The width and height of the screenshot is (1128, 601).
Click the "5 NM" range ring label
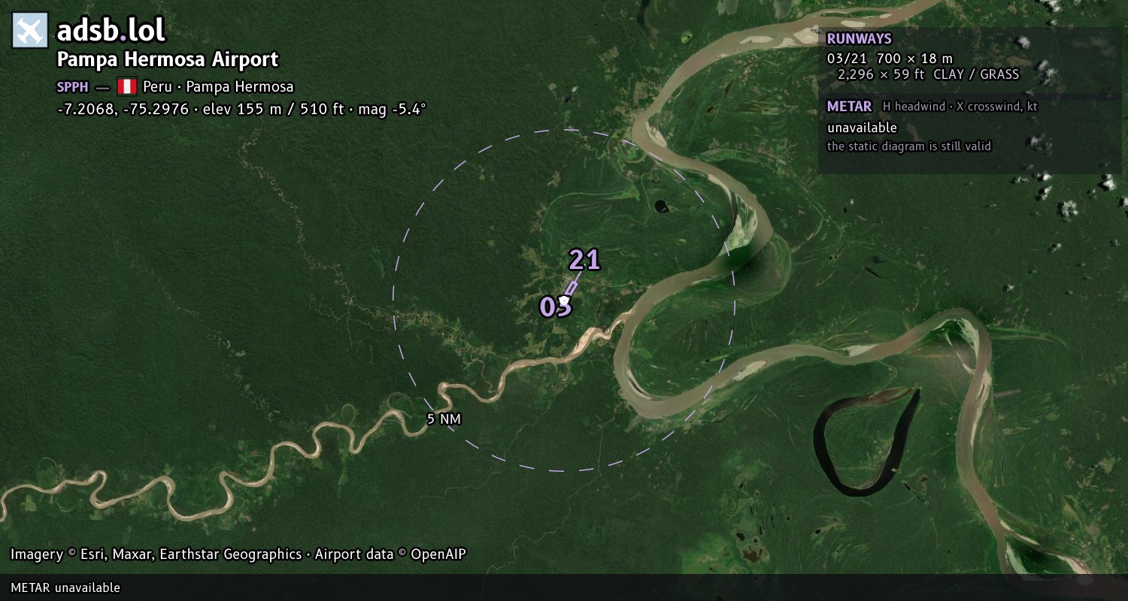pos(444,419)
